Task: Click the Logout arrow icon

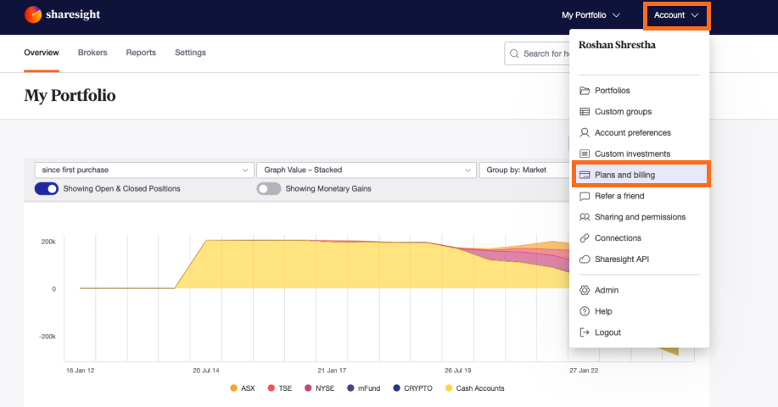Action: (585, 332)
